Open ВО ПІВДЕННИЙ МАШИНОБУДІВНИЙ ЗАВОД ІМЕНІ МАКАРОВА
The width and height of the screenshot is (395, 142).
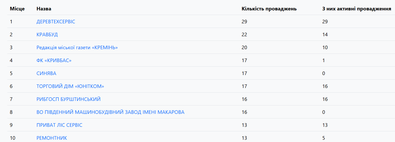(x=110, y=112)
